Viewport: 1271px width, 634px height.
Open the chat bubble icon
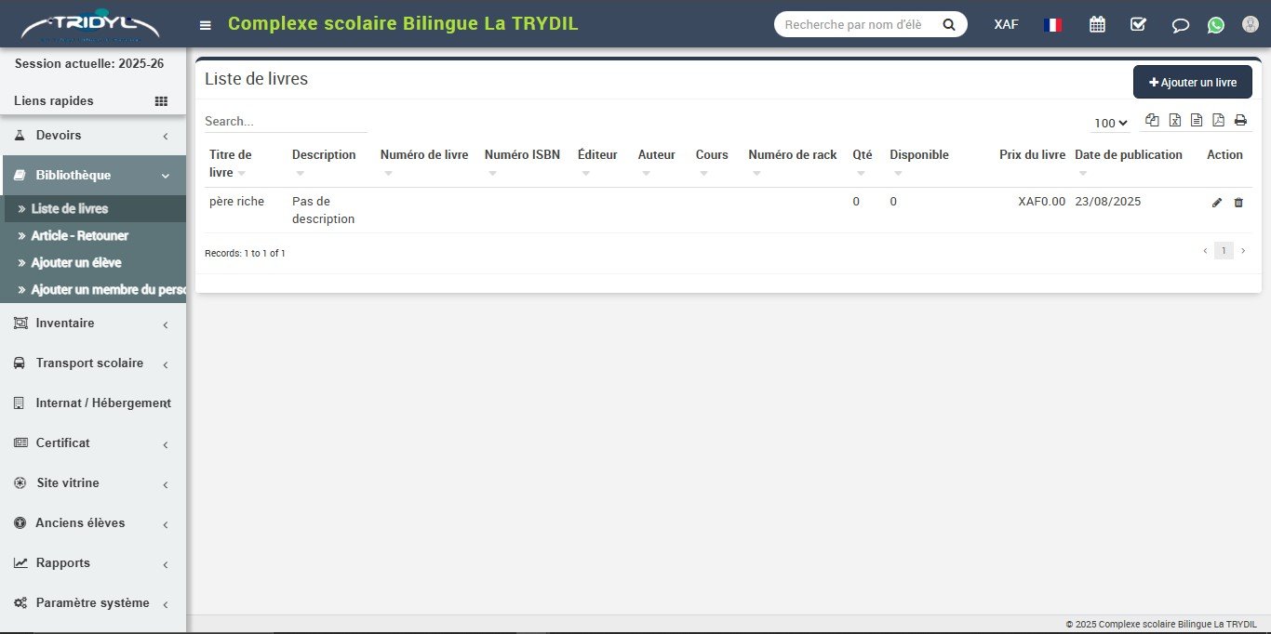coord(1180,25)
